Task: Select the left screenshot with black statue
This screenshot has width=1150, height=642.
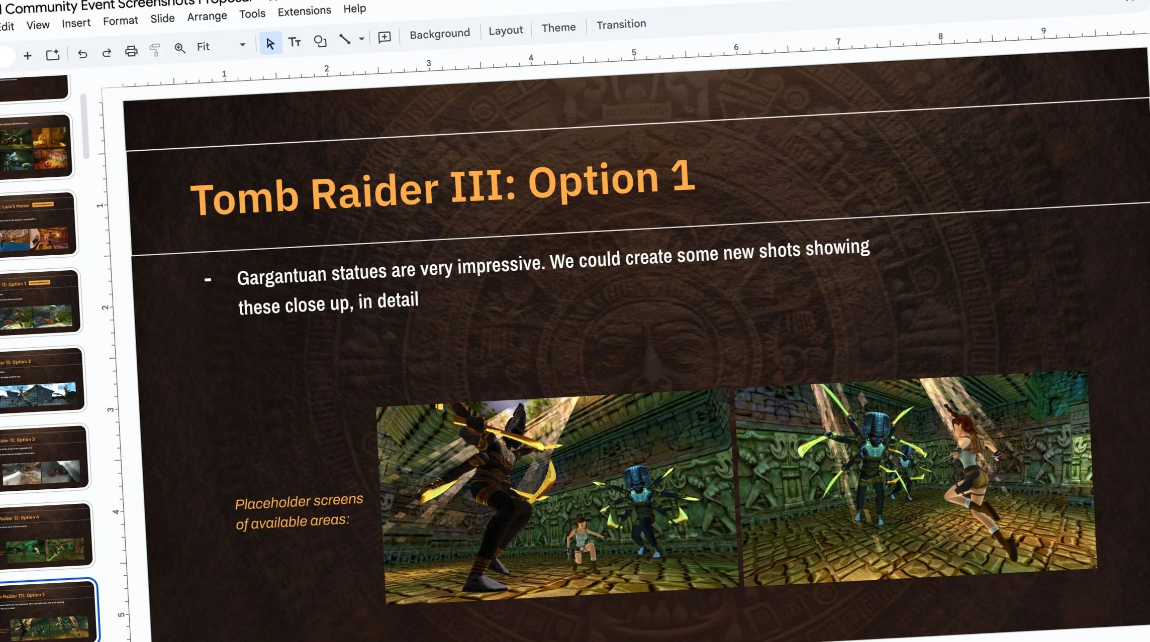Action: 557,497
